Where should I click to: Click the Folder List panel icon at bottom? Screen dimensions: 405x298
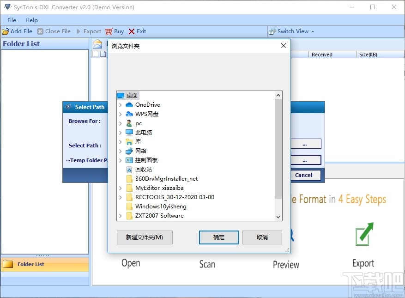[x=8, y=264]
